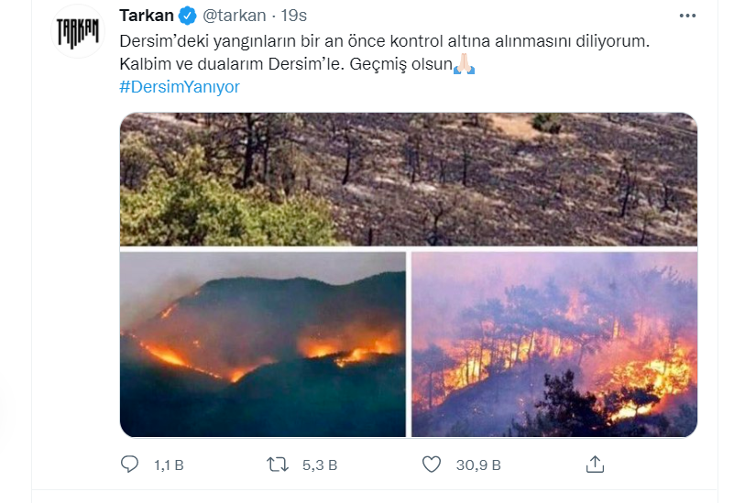This screenshot has height=503, width=745.
Task: Open the tweet's more options menu
Action: (687, 16)
